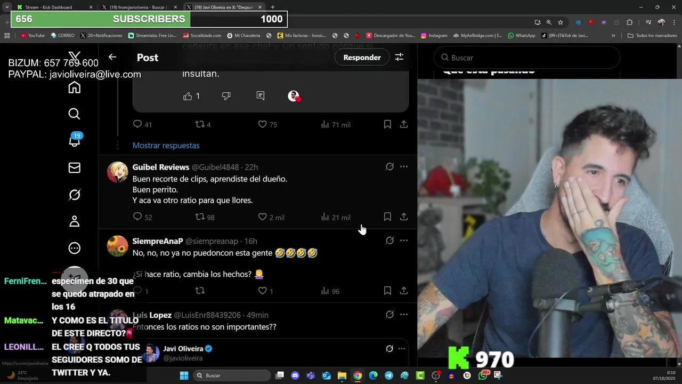This screenshot has height=384, width=682.
Task: Repost the post showing 4 reposts
Action: pos(203,124)
